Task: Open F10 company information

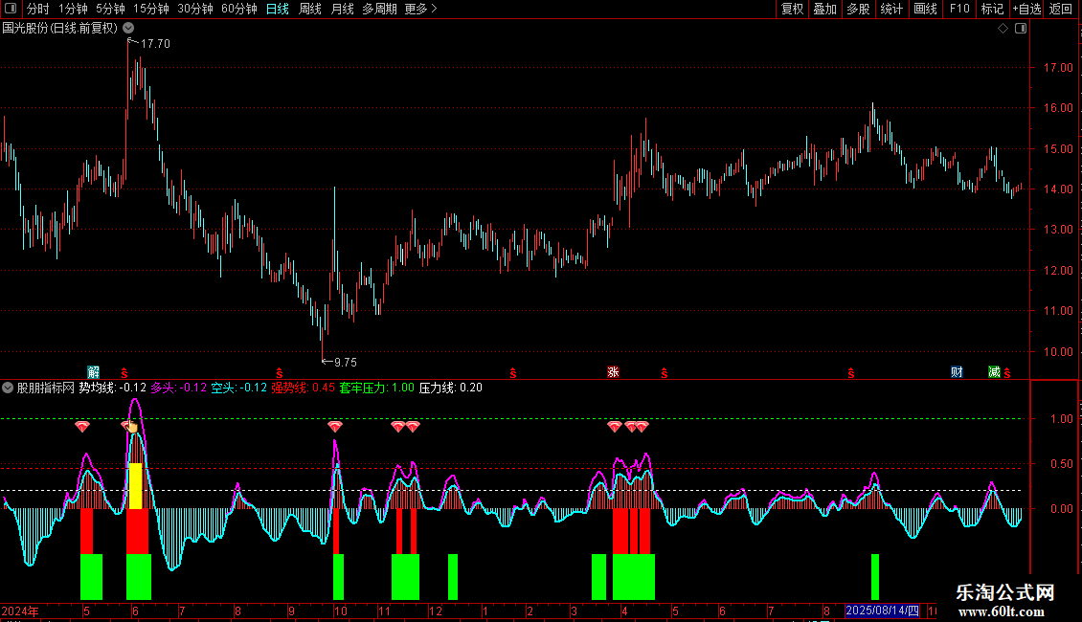Action: pyautogui.click(x=959, y=9)
